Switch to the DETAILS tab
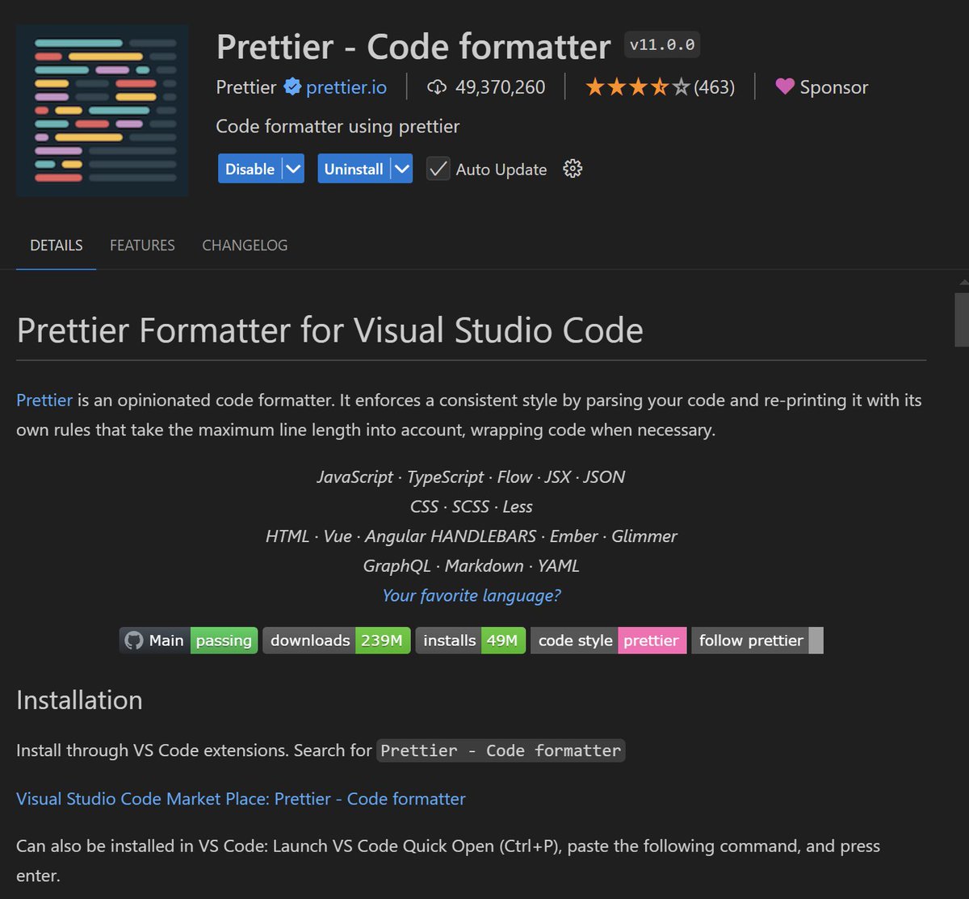The width and height of the screenshot is (969, 899). pyautogui.click(x=57, y=246)
